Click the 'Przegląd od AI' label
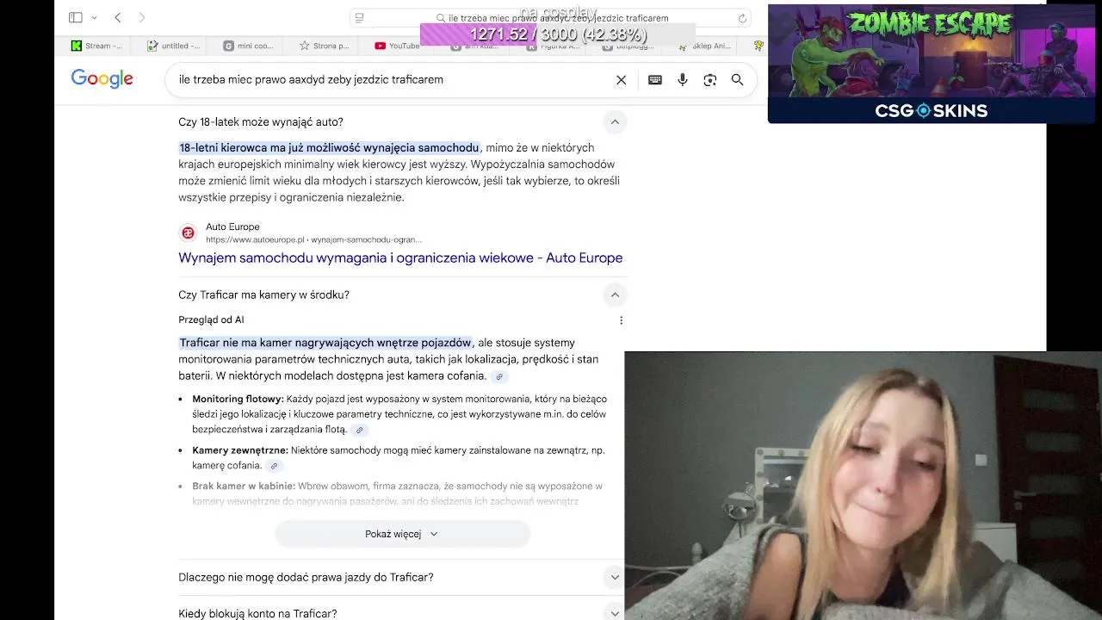Viewport: 1102px width, 620px height. 211,319
